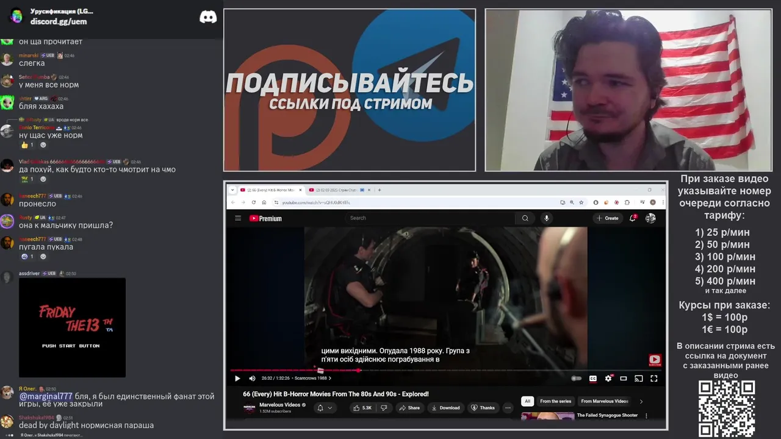
Task: Click chat message 'она к мальчику пришла?'
Action: 66,225
